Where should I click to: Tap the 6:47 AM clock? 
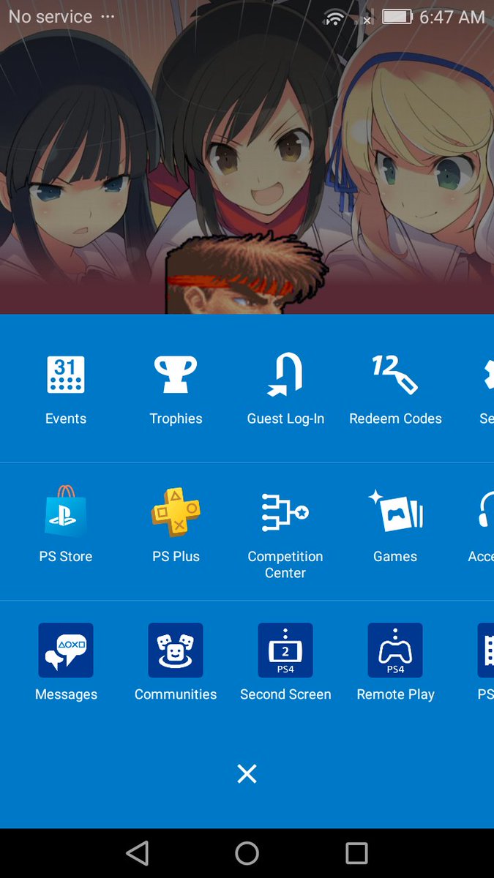[452, 17]
